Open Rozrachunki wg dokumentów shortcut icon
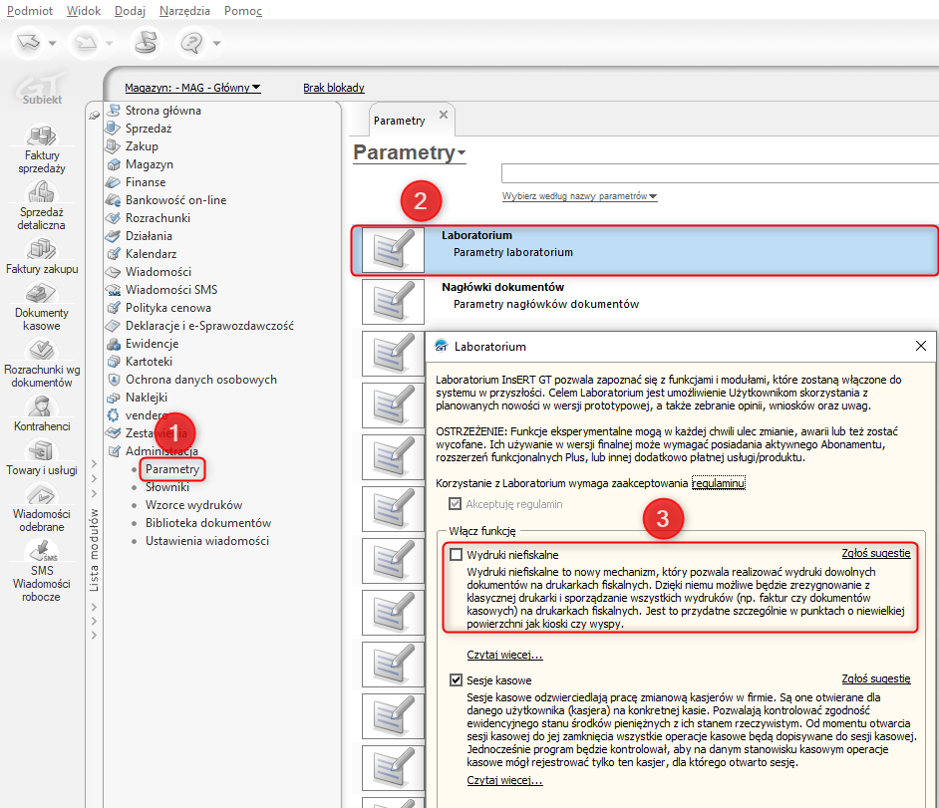 (41, 350)
